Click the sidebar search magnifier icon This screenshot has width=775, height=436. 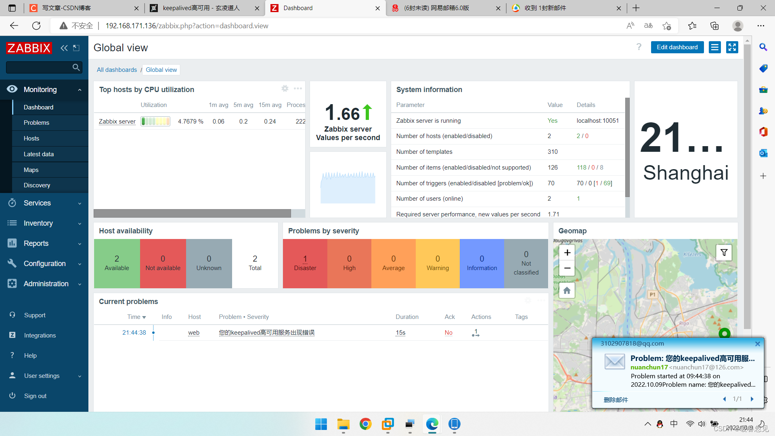76,67
